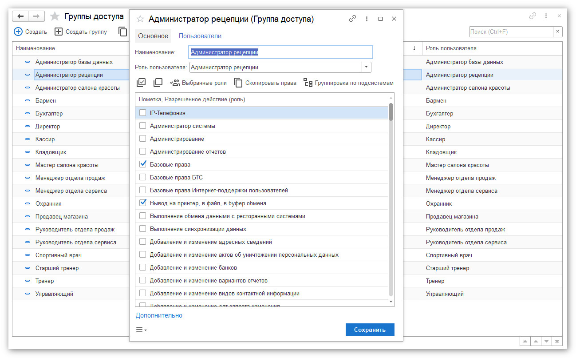Tick Выполнение синхронизации данных checkbox
Viewport: 576px width, 358px height.
point(143,229)
